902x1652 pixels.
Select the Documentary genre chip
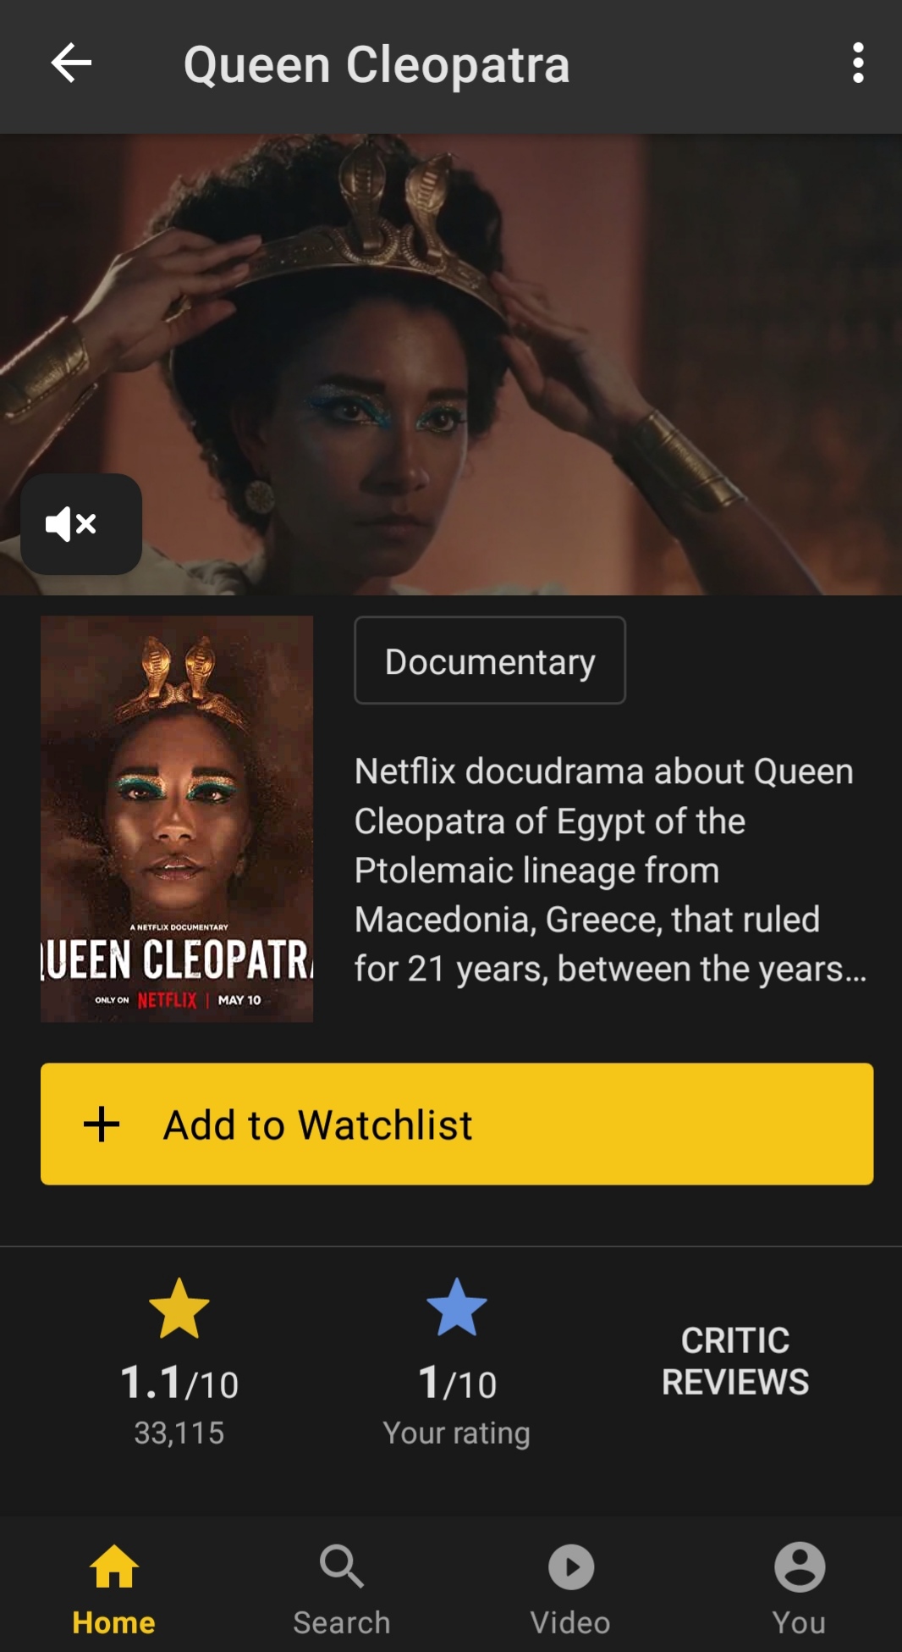(490, 660)
